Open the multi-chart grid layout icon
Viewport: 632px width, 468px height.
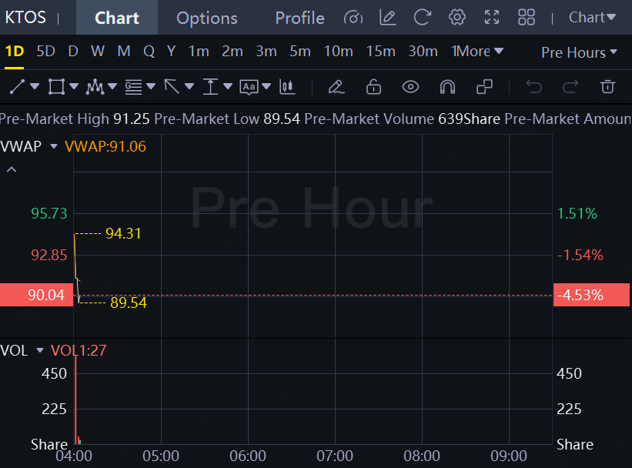pos(527,17)
